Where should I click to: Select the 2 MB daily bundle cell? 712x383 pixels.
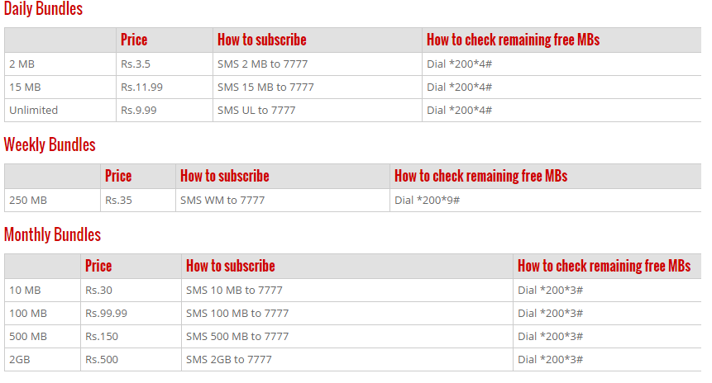[x=60, y=64]
